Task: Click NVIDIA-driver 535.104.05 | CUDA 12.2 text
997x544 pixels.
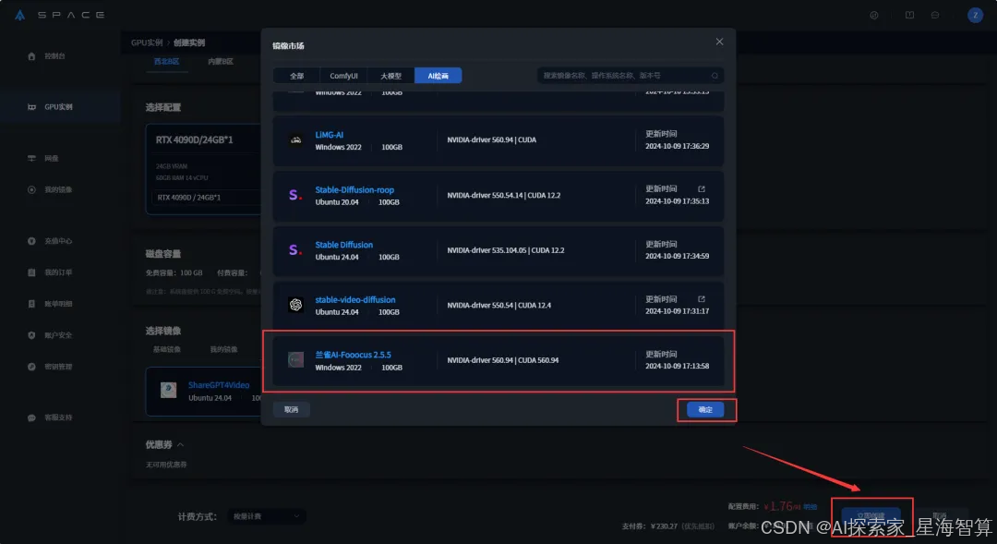Action: pyautogui.click(x=506, y=250)
